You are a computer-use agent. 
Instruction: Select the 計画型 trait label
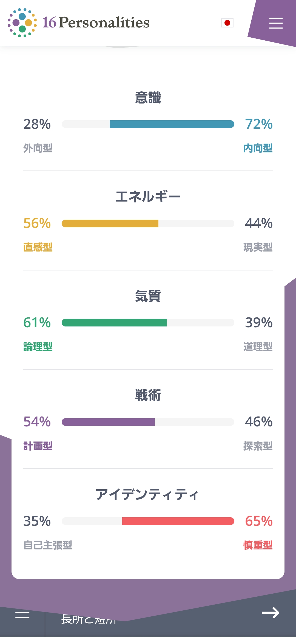point(38,446)
